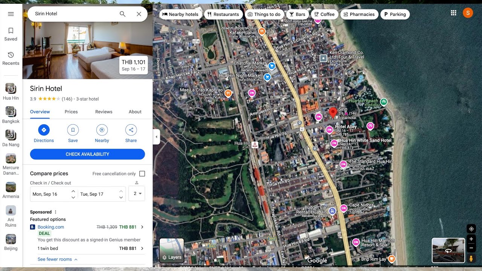Viewport: 482px width, 271px height.
Task: Select Chatchai Market shopping pin
Action: click(x=272, y=66)
